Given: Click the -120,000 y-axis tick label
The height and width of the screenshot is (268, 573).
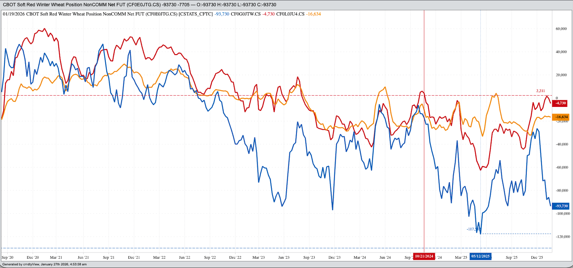Looking at the screenshot, I should [x=562, y=237].
